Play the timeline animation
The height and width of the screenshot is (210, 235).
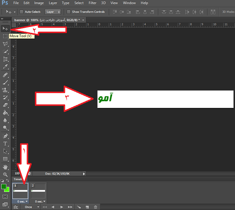(x=61, y=206)
